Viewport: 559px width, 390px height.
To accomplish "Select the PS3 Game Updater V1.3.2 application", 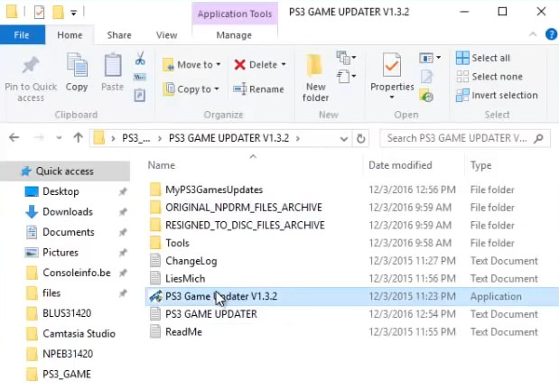I will [x=352, y=296].
